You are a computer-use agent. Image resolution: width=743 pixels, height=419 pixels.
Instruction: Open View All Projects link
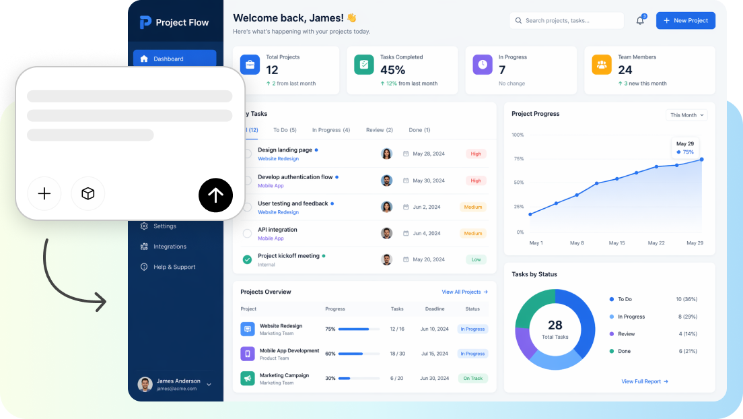465,292
